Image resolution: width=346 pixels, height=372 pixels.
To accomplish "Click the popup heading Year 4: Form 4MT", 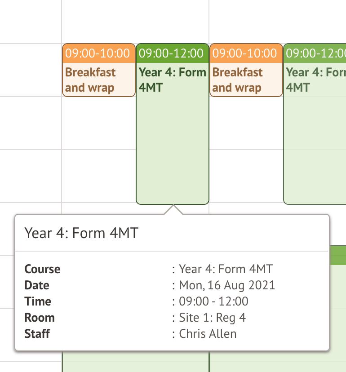I will point(81,233).
